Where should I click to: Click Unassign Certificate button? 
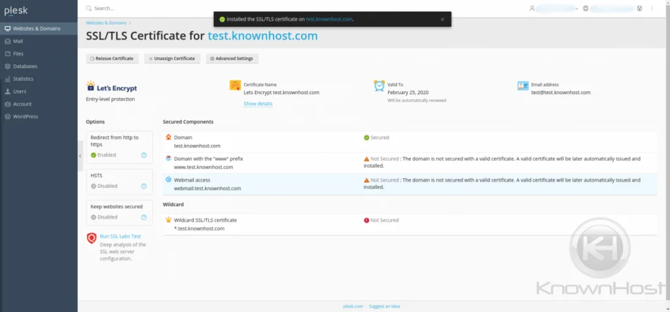click(172, 58)
